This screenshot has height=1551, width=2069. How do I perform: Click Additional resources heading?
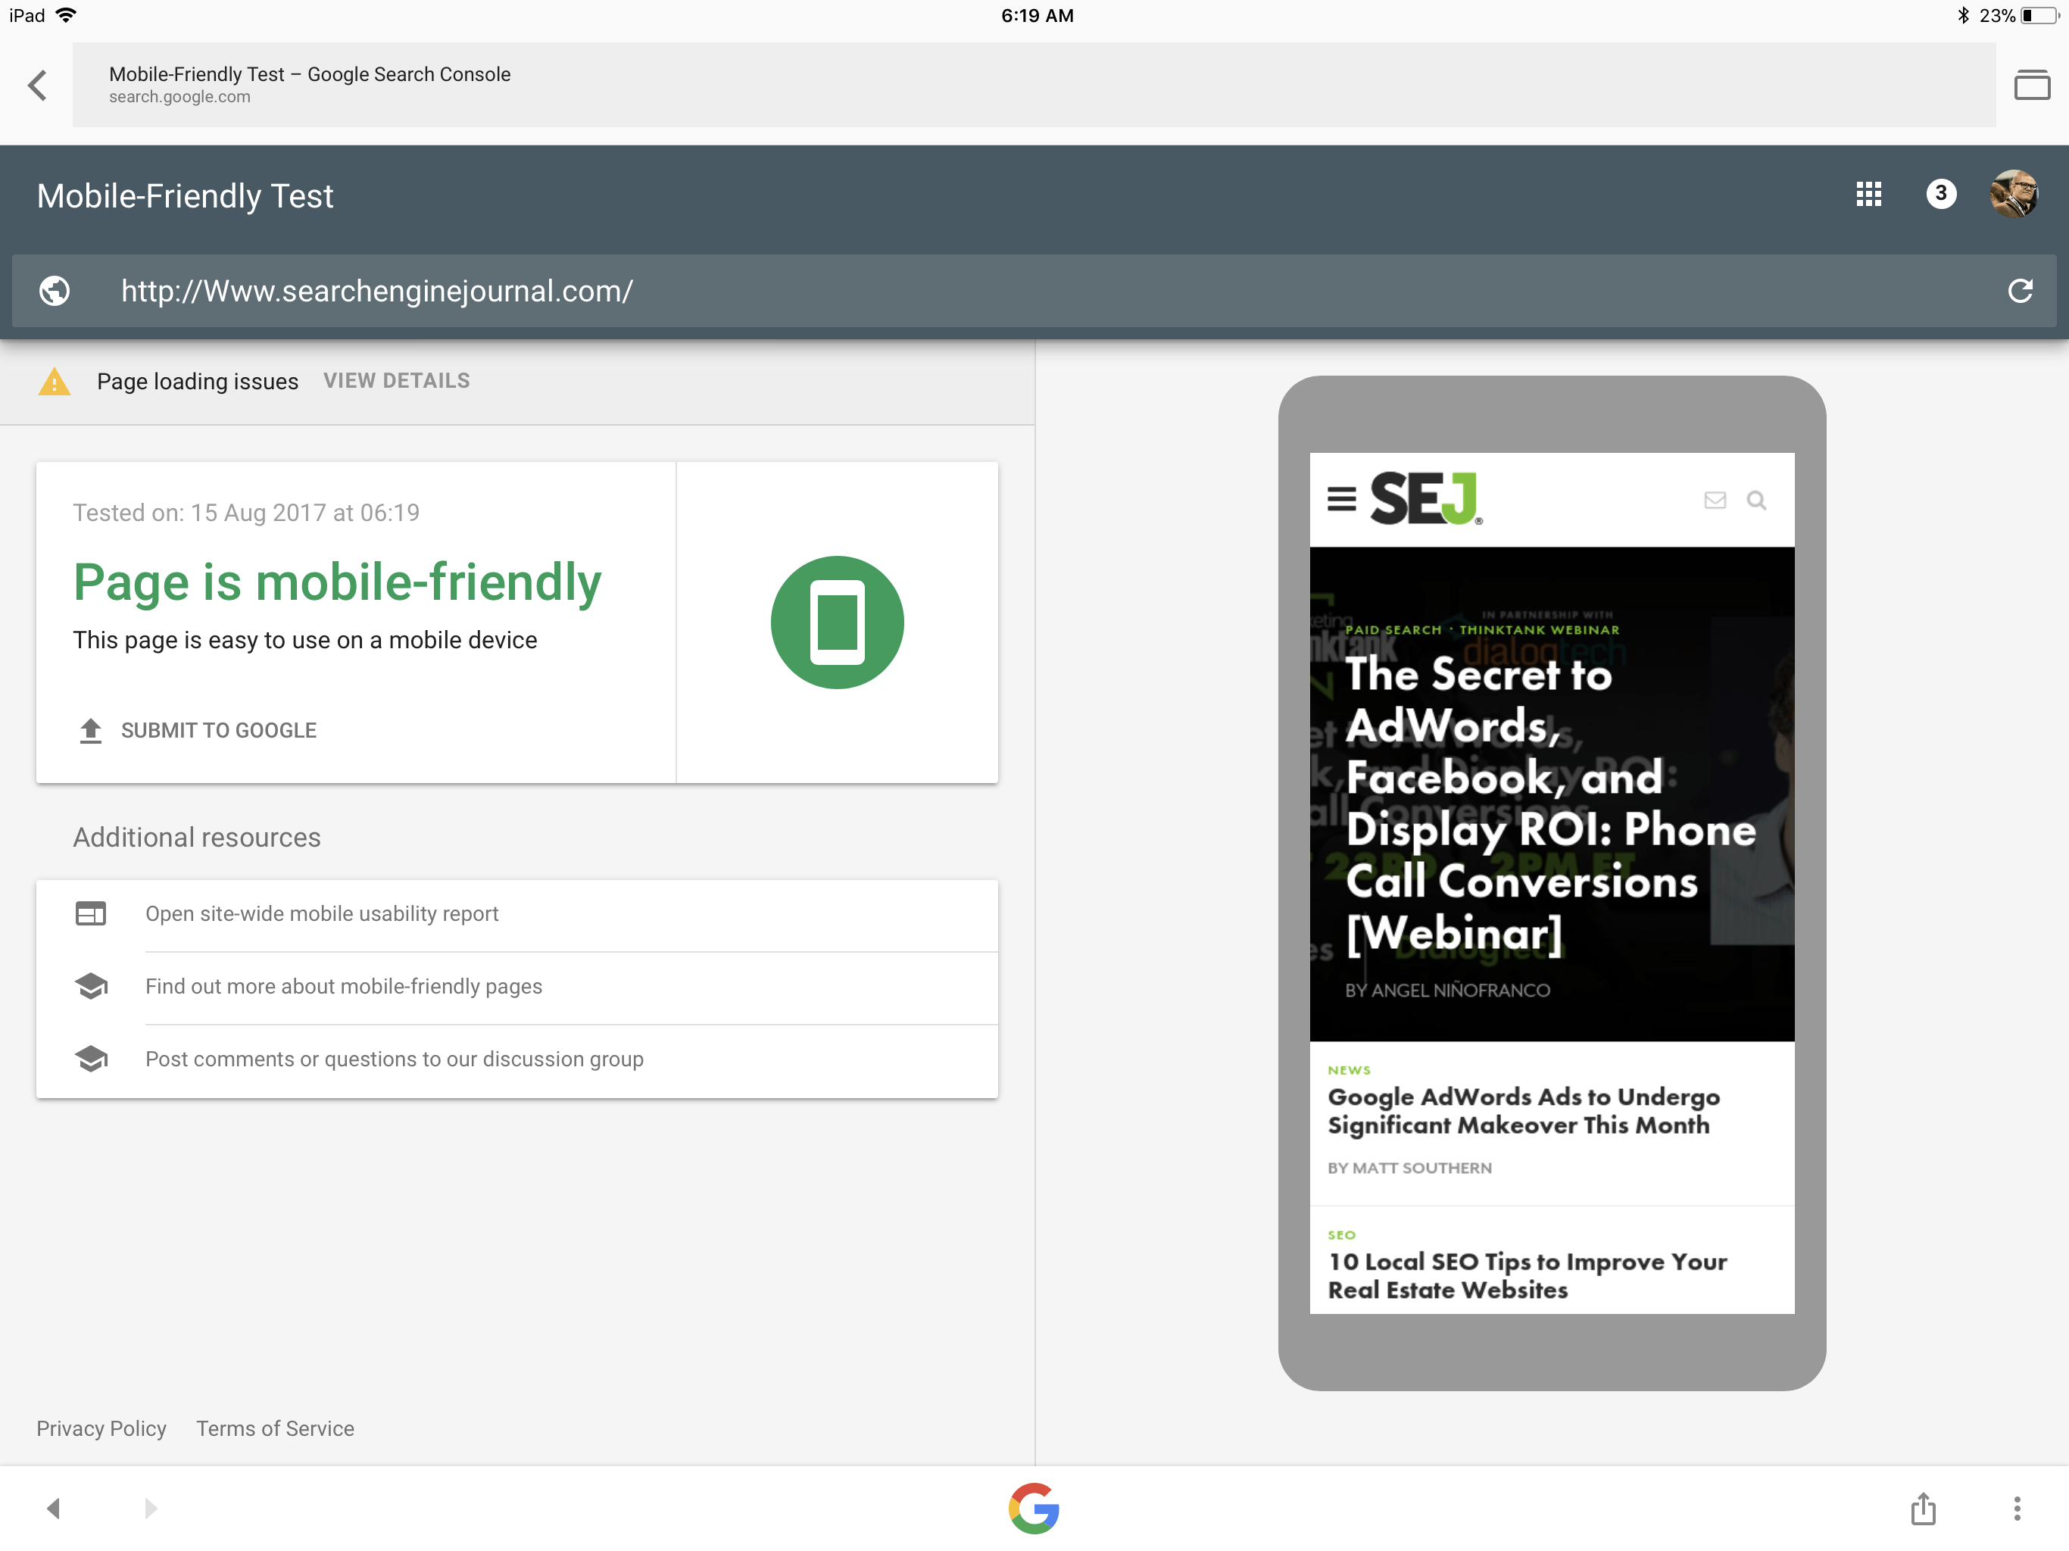point(196,838)
